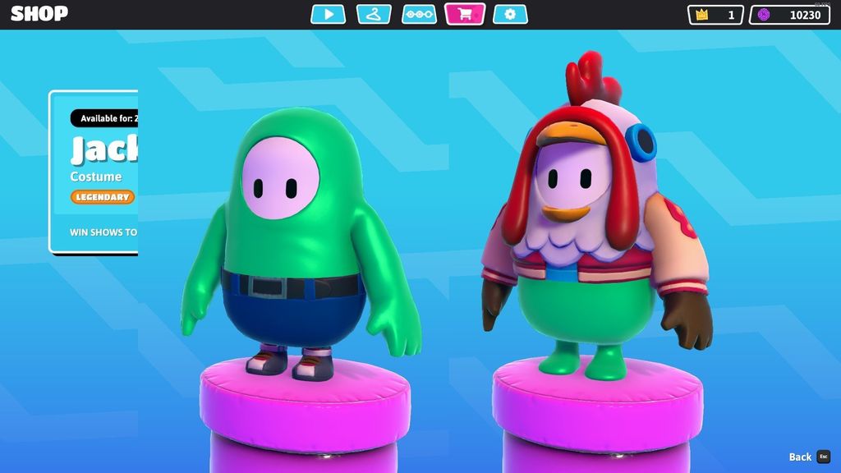Click the 'WIN SHOWS TO' text on the card

tap(103, 232)
